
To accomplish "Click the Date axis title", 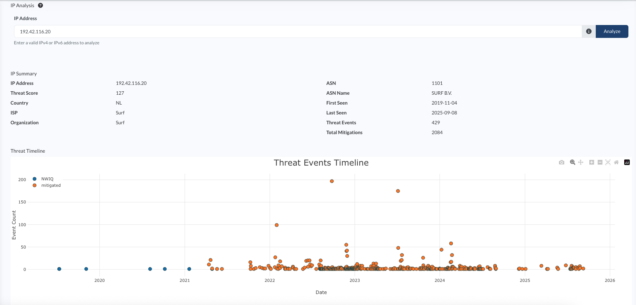I will pos(321,292).
